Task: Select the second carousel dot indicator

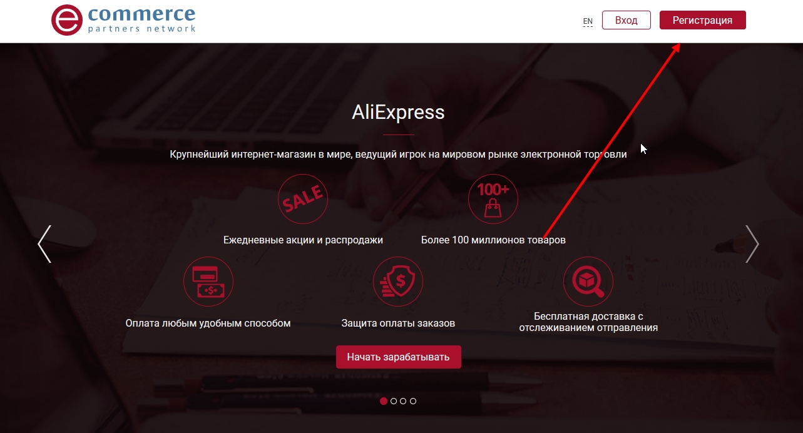Action: point(394,401)
